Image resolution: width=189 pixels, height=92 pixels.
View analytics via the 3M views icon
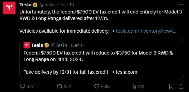pyautogui.click(x=134, y=86)
